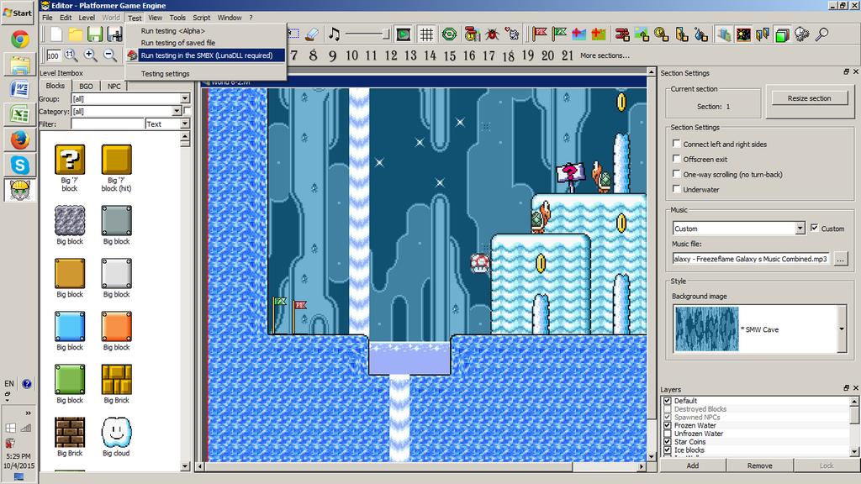
Task: Hide the Default layer
Action: coord(668,401)
